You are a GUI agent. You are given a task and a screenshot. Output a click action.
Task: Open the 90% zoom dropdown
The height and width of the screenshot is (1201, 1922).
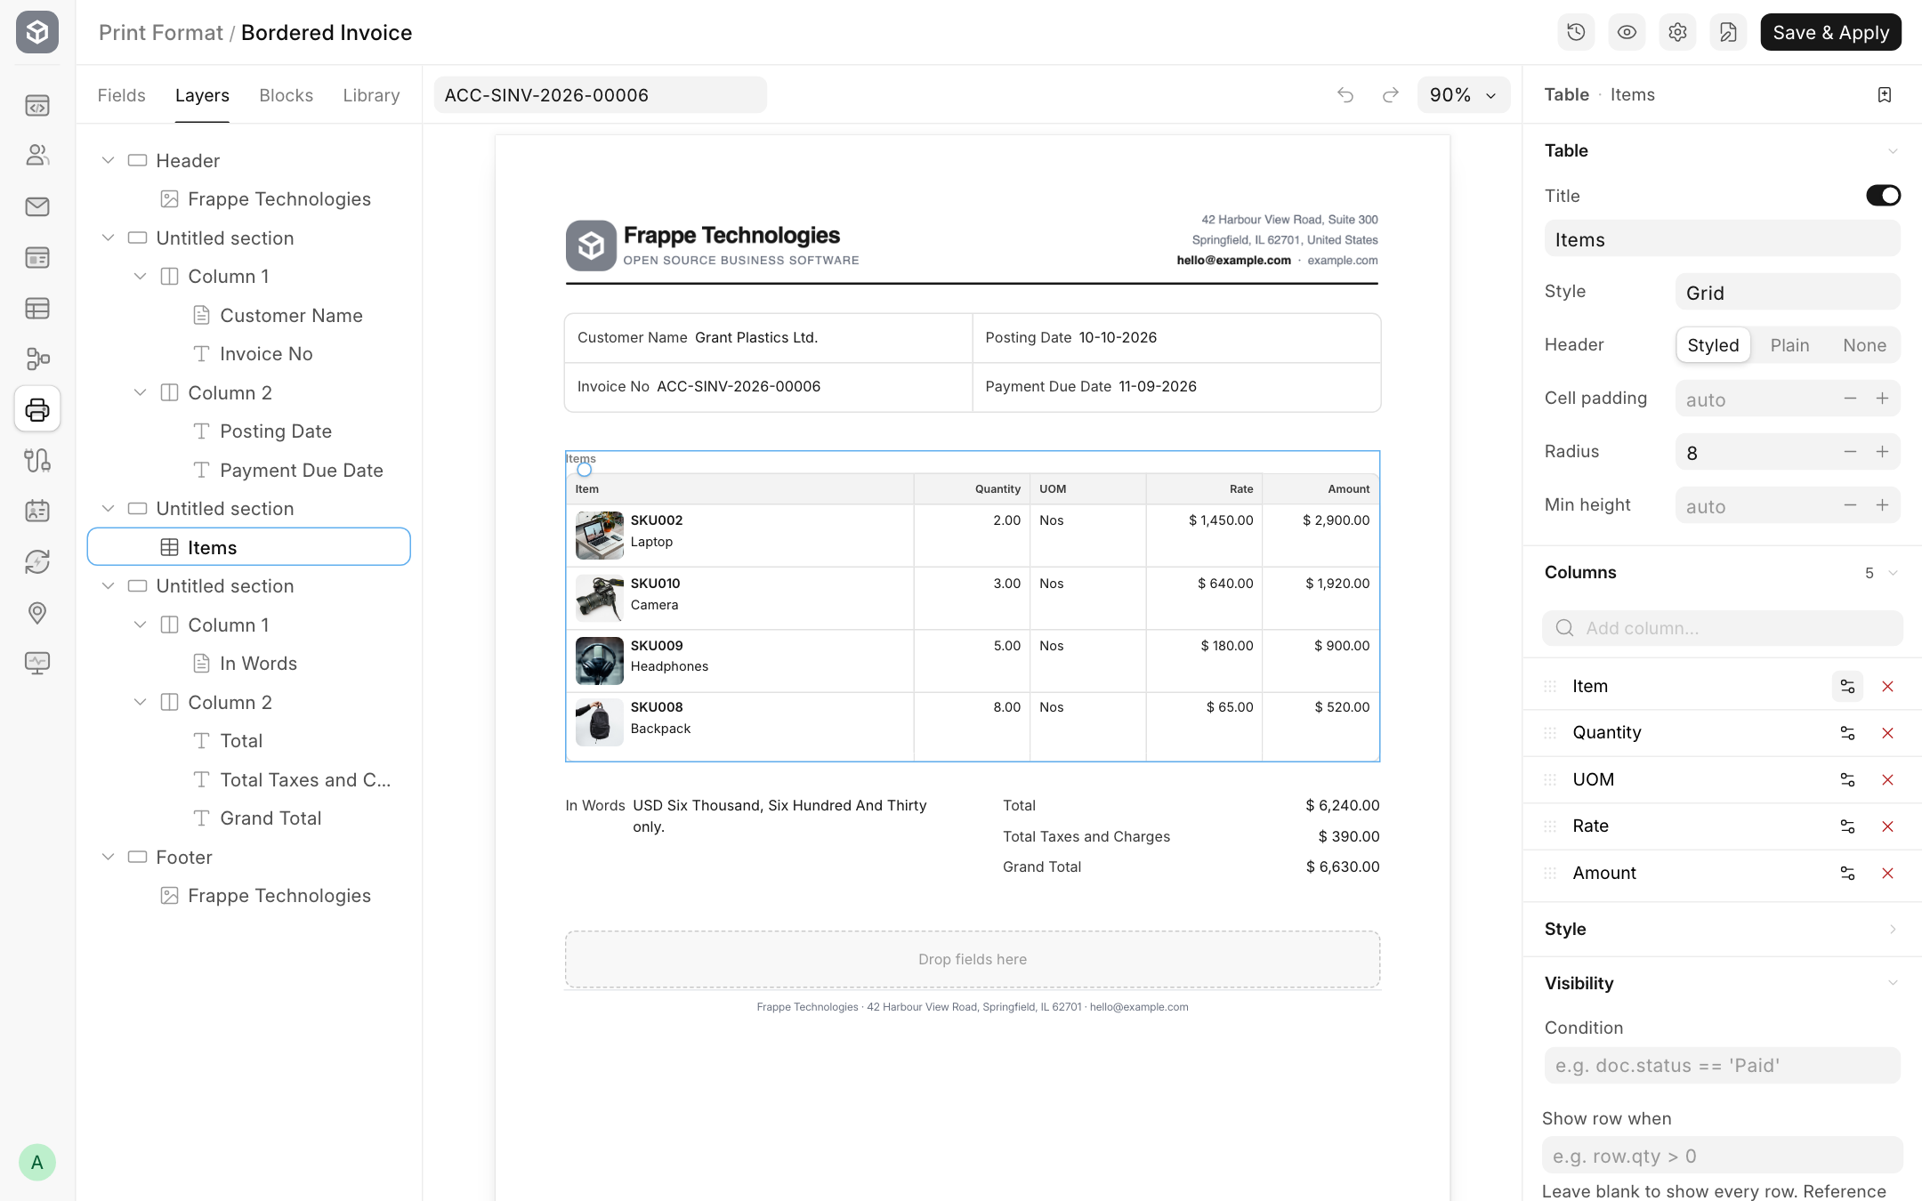(x=1463, y=95)
